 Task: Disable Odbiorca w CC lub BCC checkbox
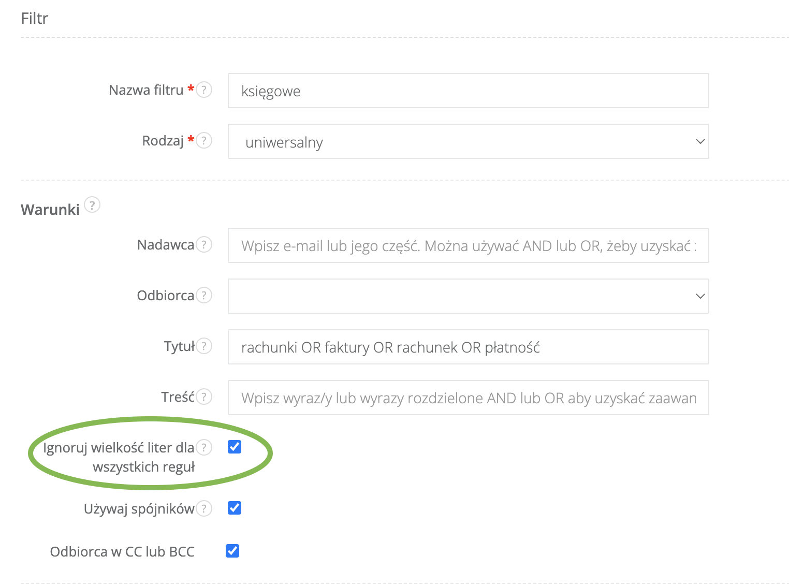[x=232, y=551]
